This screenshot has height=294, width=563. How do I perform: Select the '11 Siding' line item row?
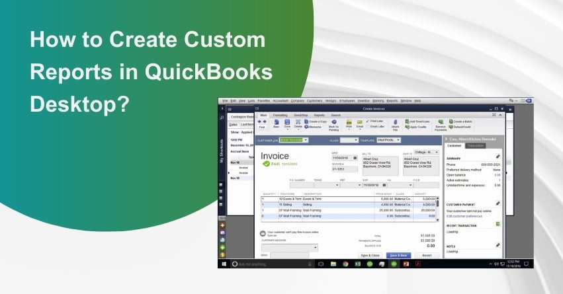348,204
